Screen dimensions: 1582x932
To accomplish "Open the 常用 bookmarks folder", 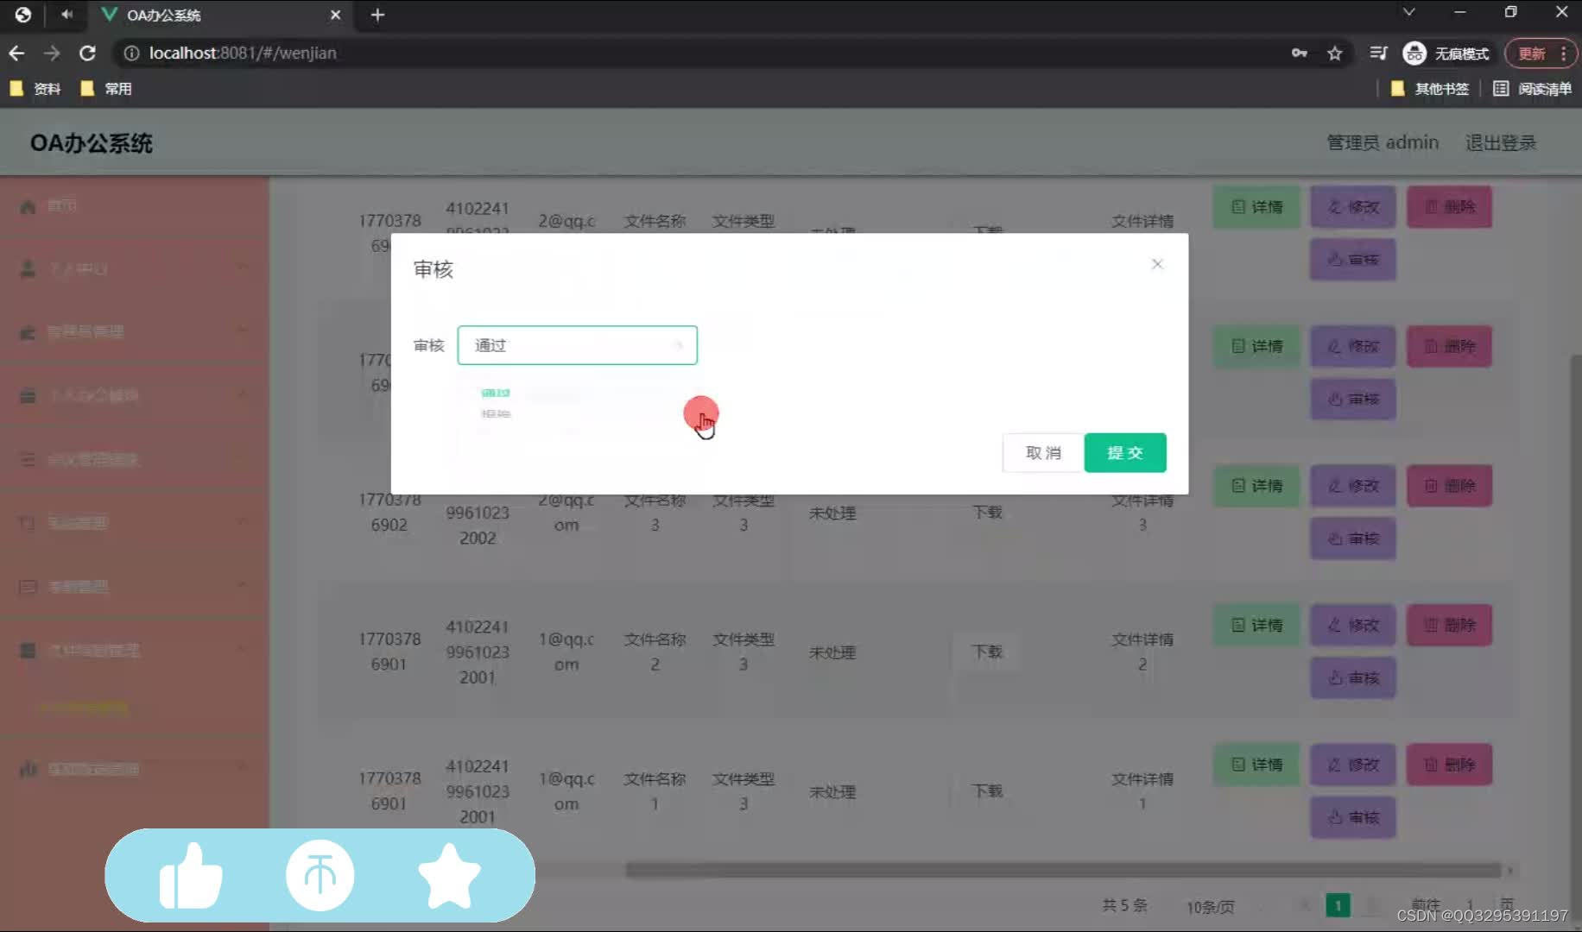I will pos(106,88).
